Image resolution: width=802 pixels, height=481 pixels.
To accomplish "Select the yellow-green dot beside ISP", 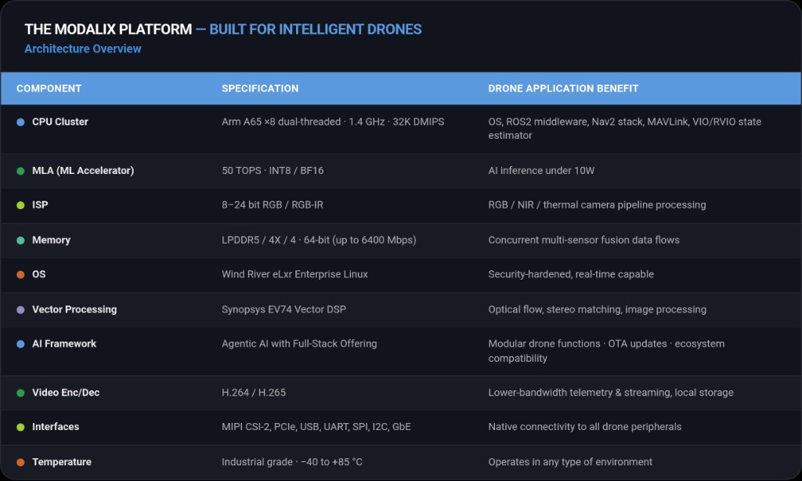I will tap(20, 205).
